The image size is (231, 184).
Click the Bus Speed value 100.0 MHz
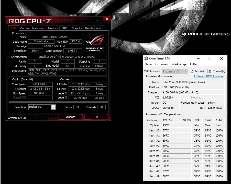pos(40,93)
